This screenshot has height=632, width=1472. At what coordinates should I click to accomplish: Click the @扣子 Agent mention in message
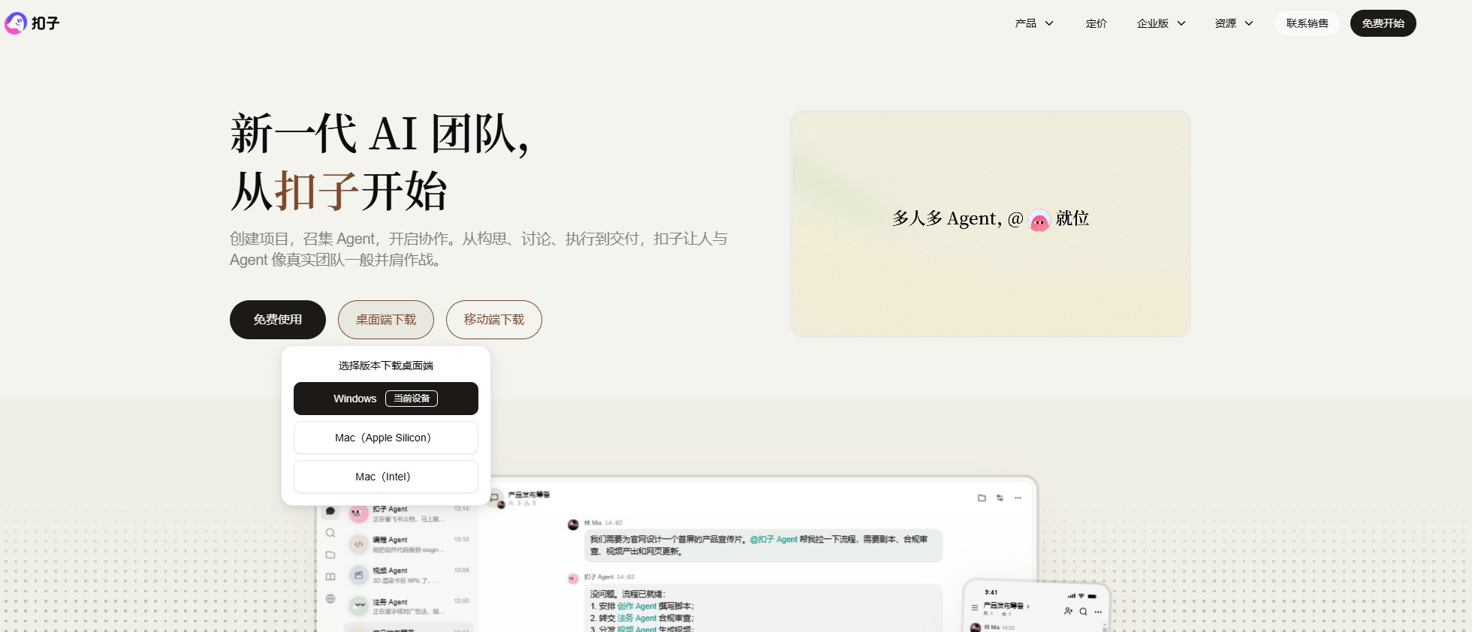tap(774, 540)
